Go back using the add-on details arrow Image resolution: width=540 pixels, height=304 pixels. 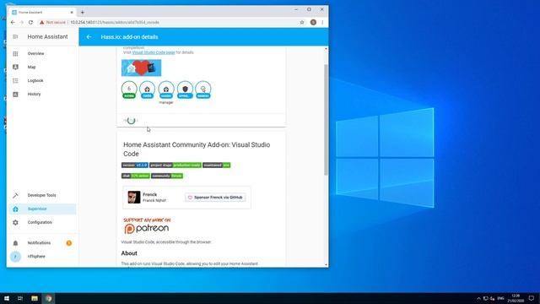[89, 37]
